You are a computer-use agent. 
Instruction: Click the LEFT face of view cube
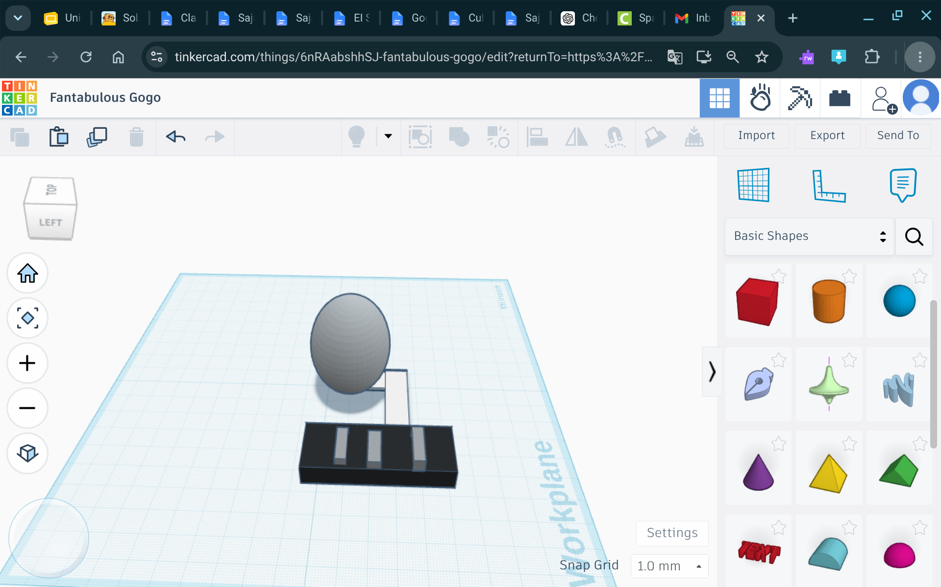tap(50, 222)
